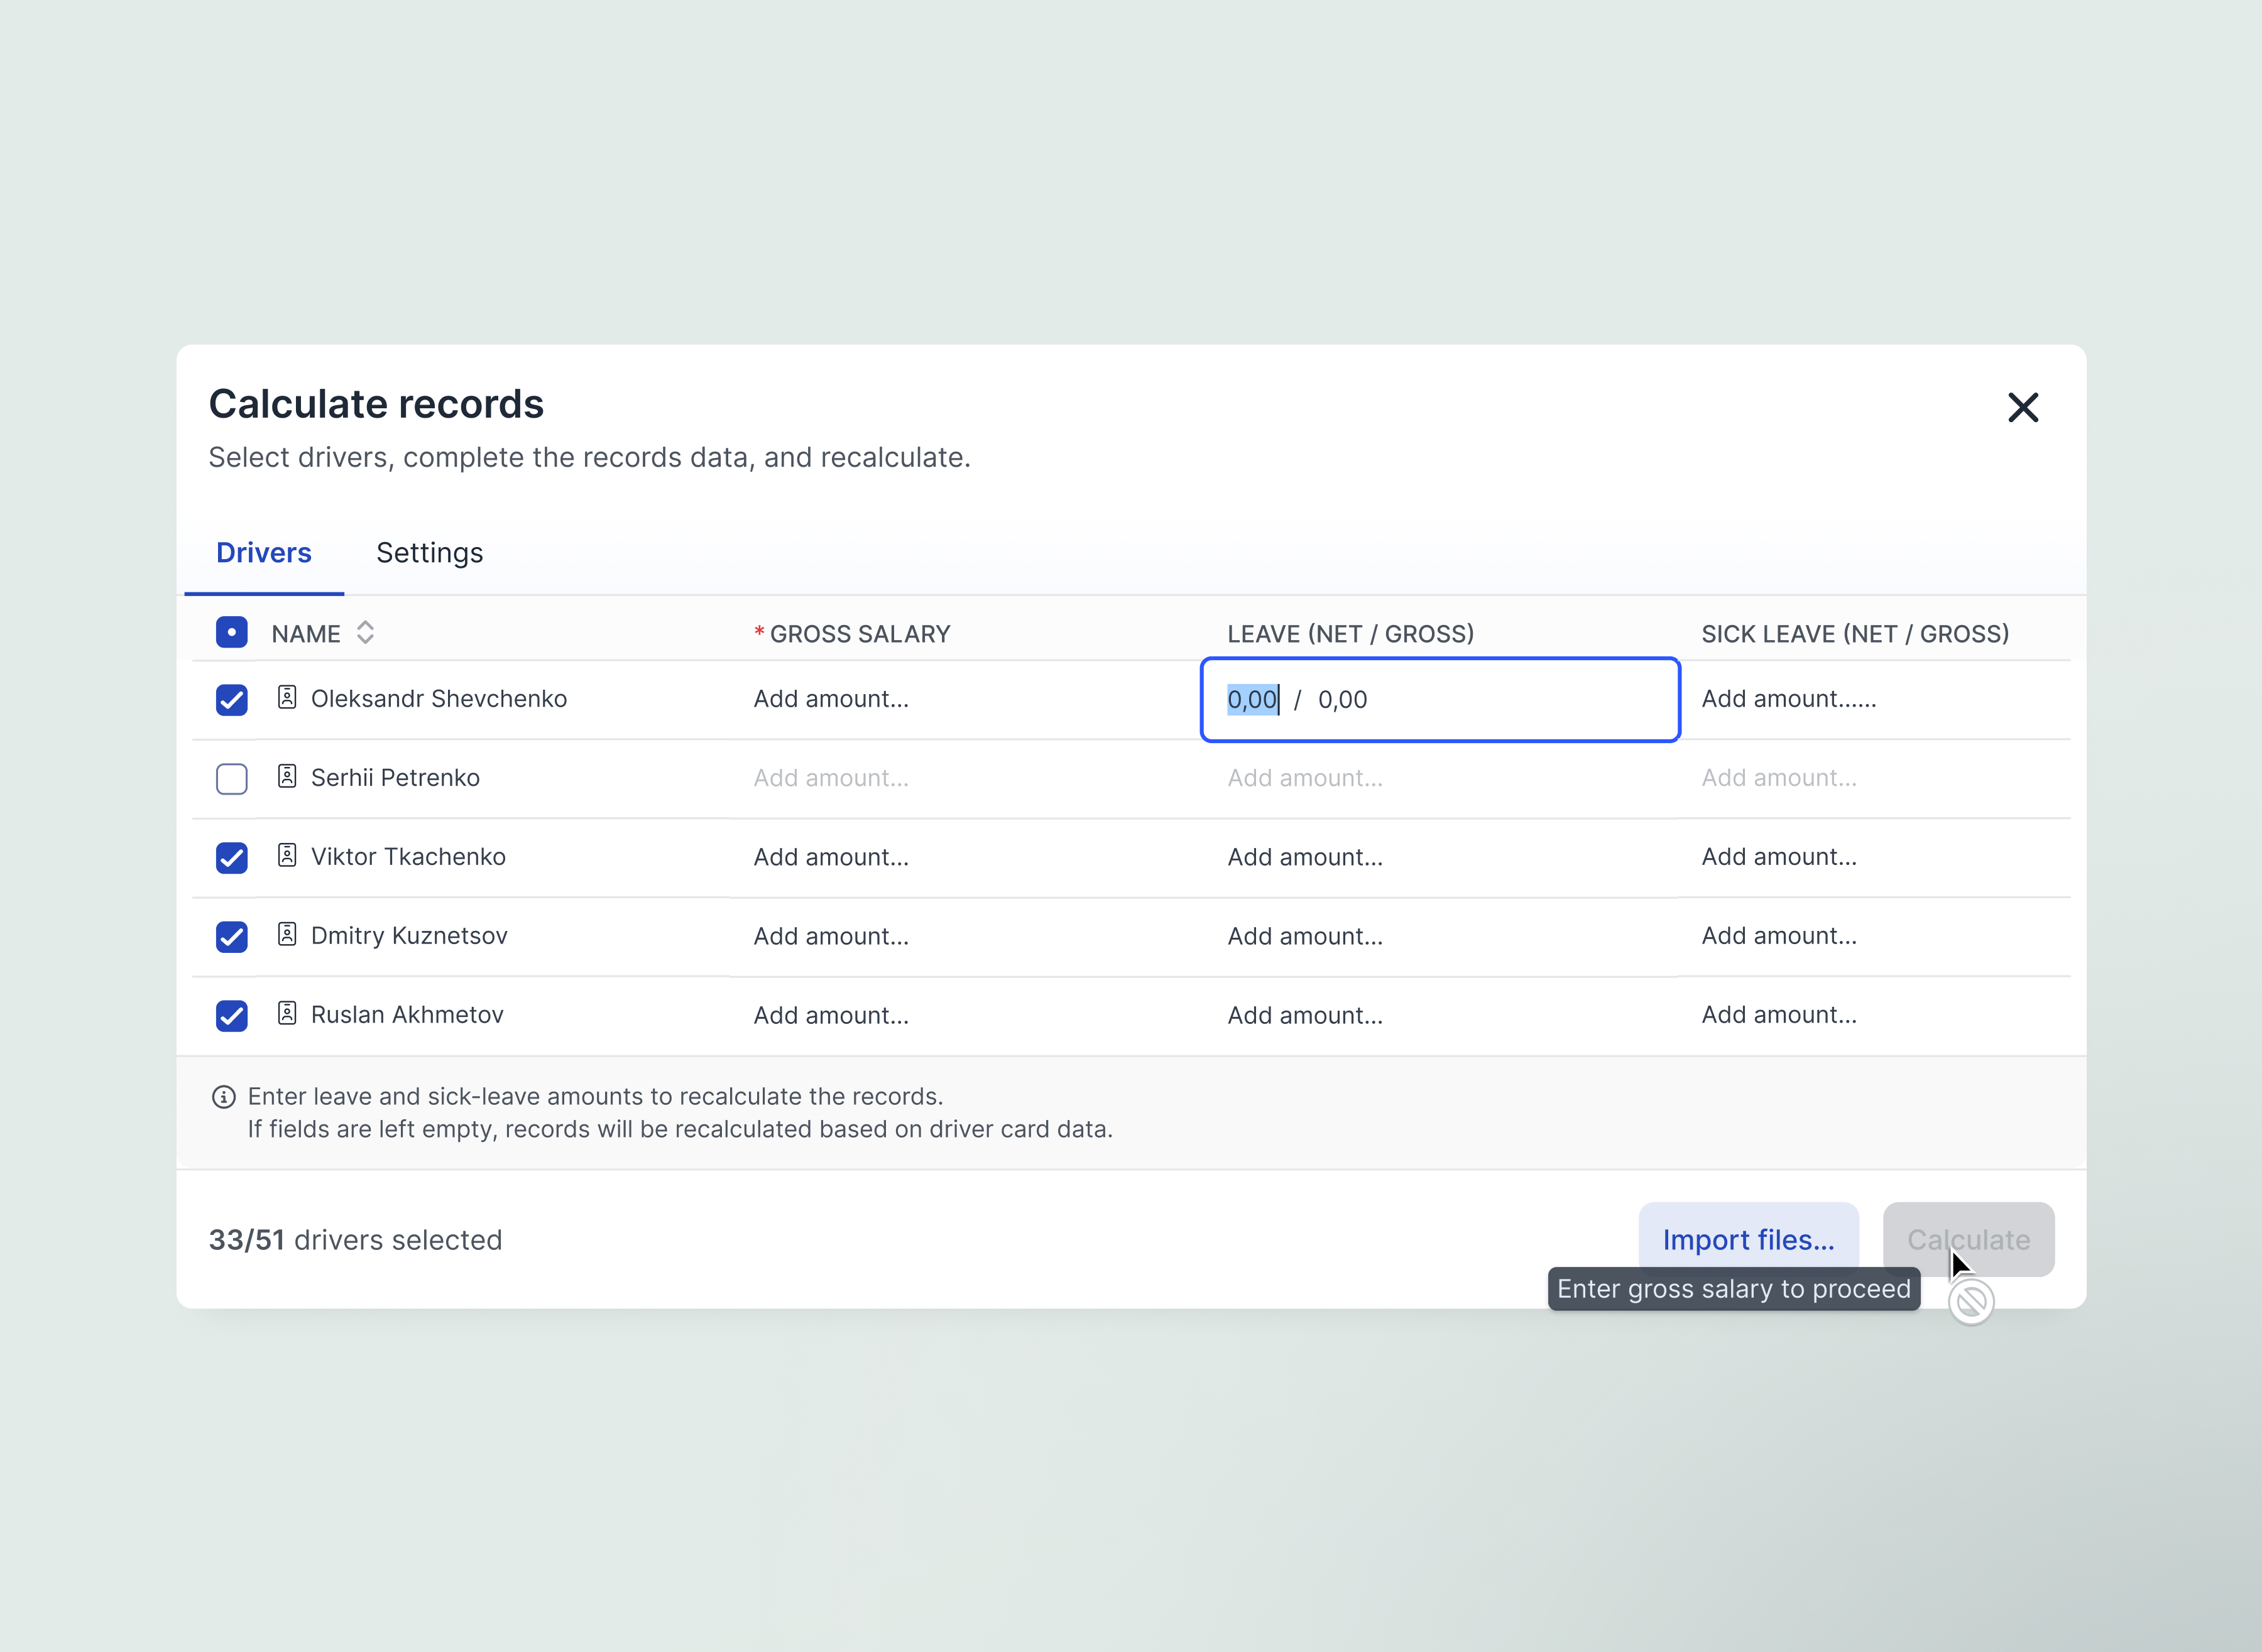Image resolution: width=2262 pixels, height=1652 pixels.
Task: Open the Drivers tab
Action: coord(264,553)
